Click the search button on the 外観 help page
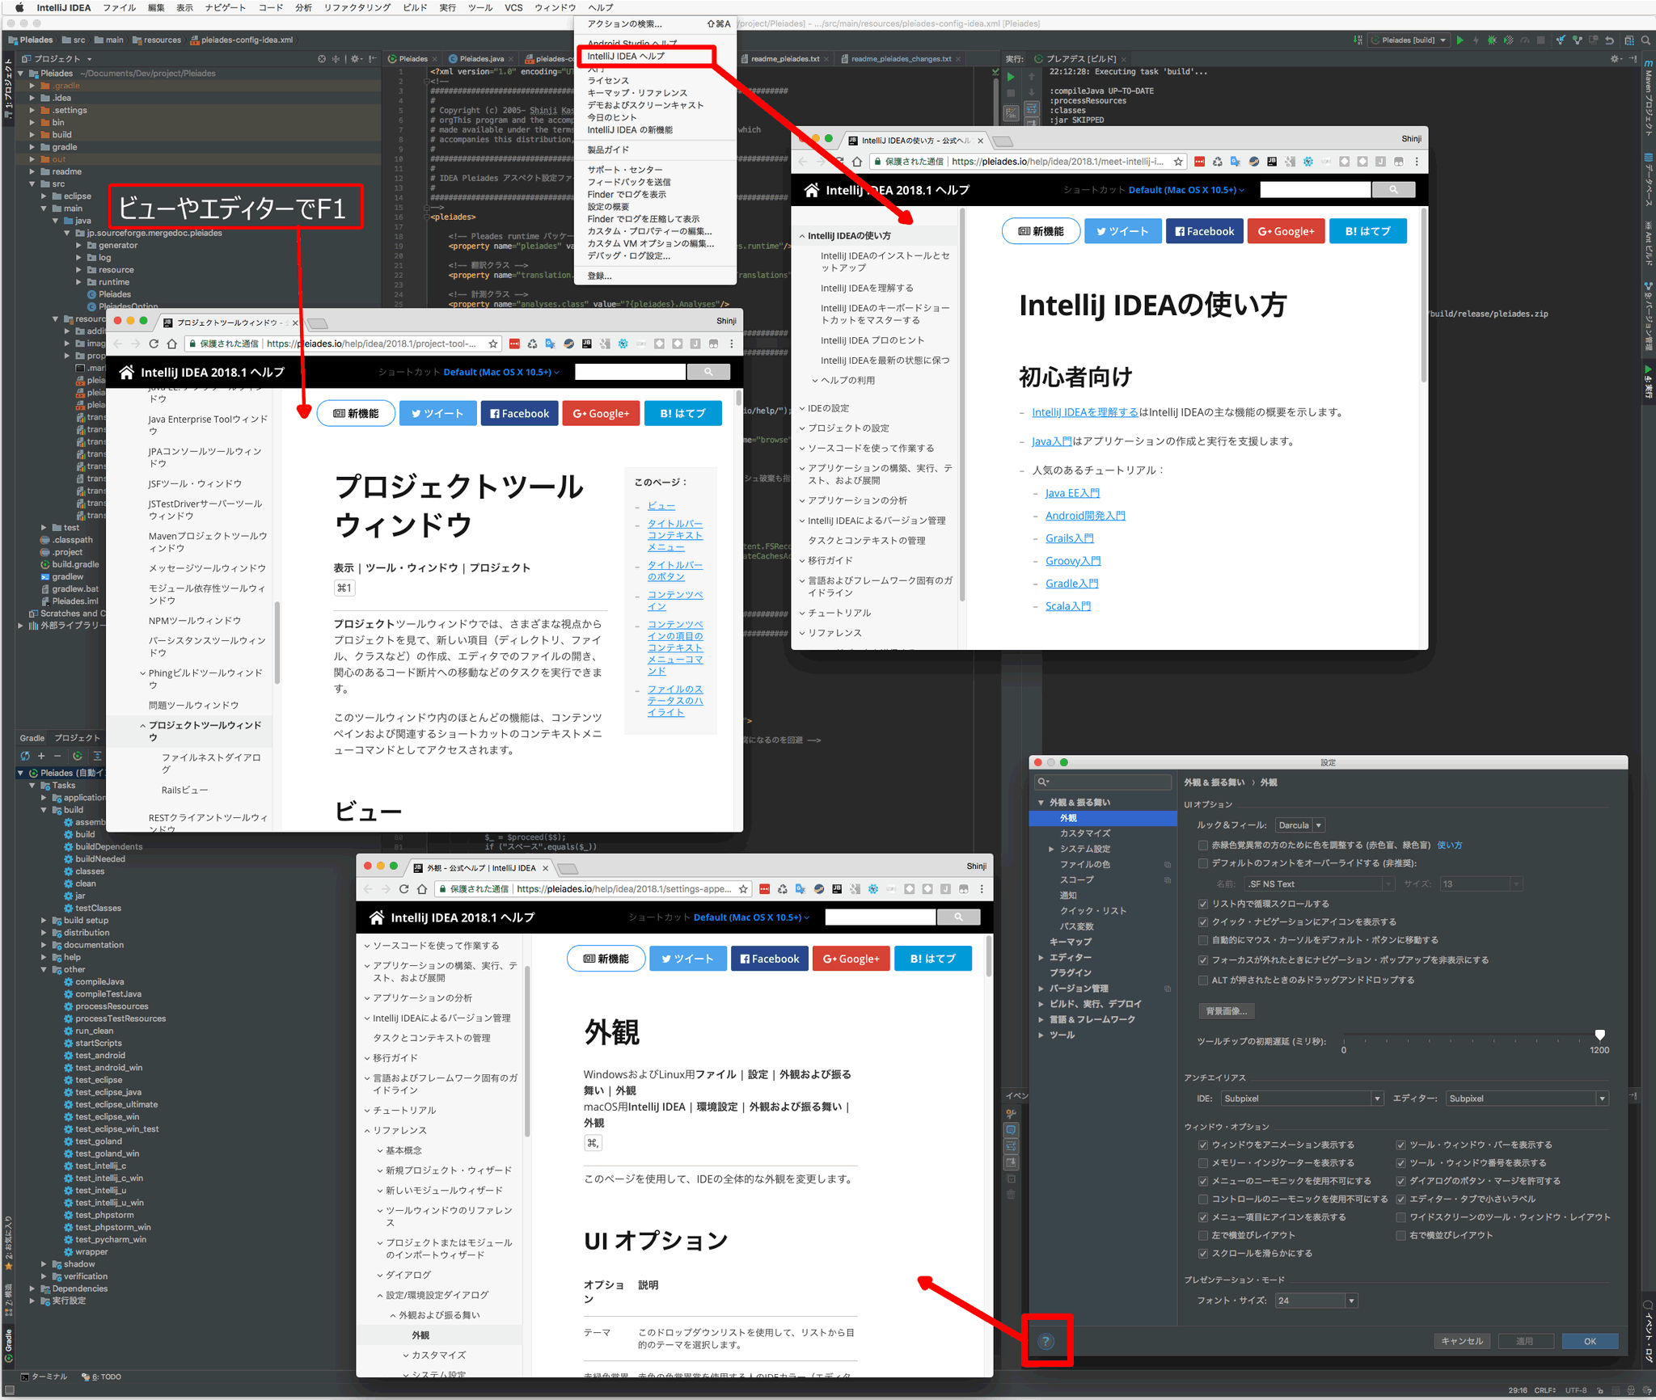The image size is (1656, 1400). (958, 917)
